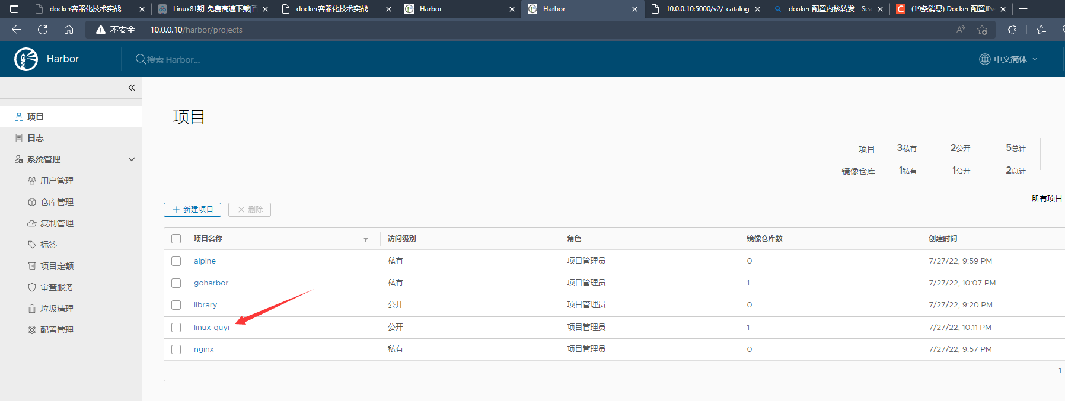Open the alpine project link
Screen dimensions: 1065x401
205,261
